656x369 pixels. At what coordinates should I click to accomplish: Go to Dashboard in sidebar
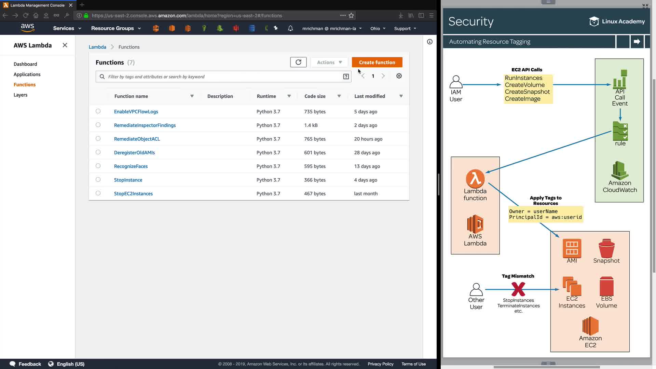click(25, 64)
